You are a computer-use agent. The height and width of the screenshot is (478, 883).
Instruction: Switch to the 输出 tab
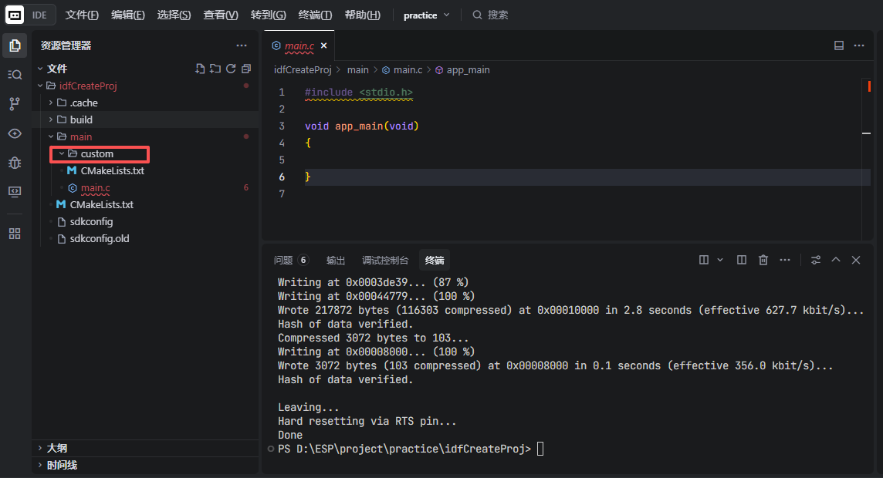coord(336,260)
